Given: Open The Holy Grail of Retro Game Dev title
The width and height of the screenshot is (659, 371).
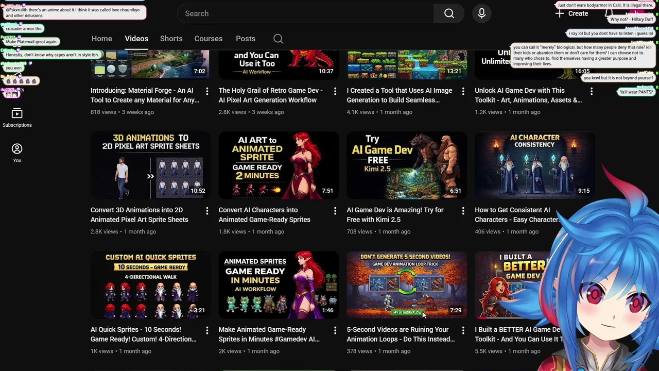Looking at the screenshot, I should (271, 95).
